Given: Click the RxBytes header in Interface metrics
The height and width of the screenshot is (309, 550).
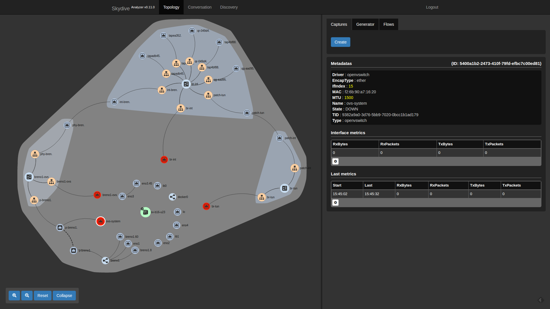Looking at the screenshot, I should 355,144.
